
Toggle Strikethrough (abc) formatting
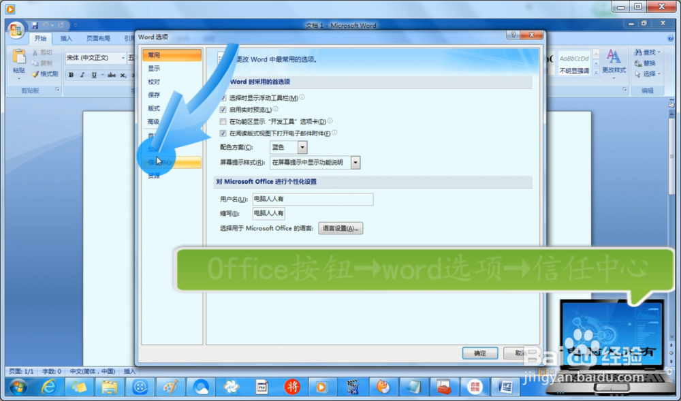(112, 75)
